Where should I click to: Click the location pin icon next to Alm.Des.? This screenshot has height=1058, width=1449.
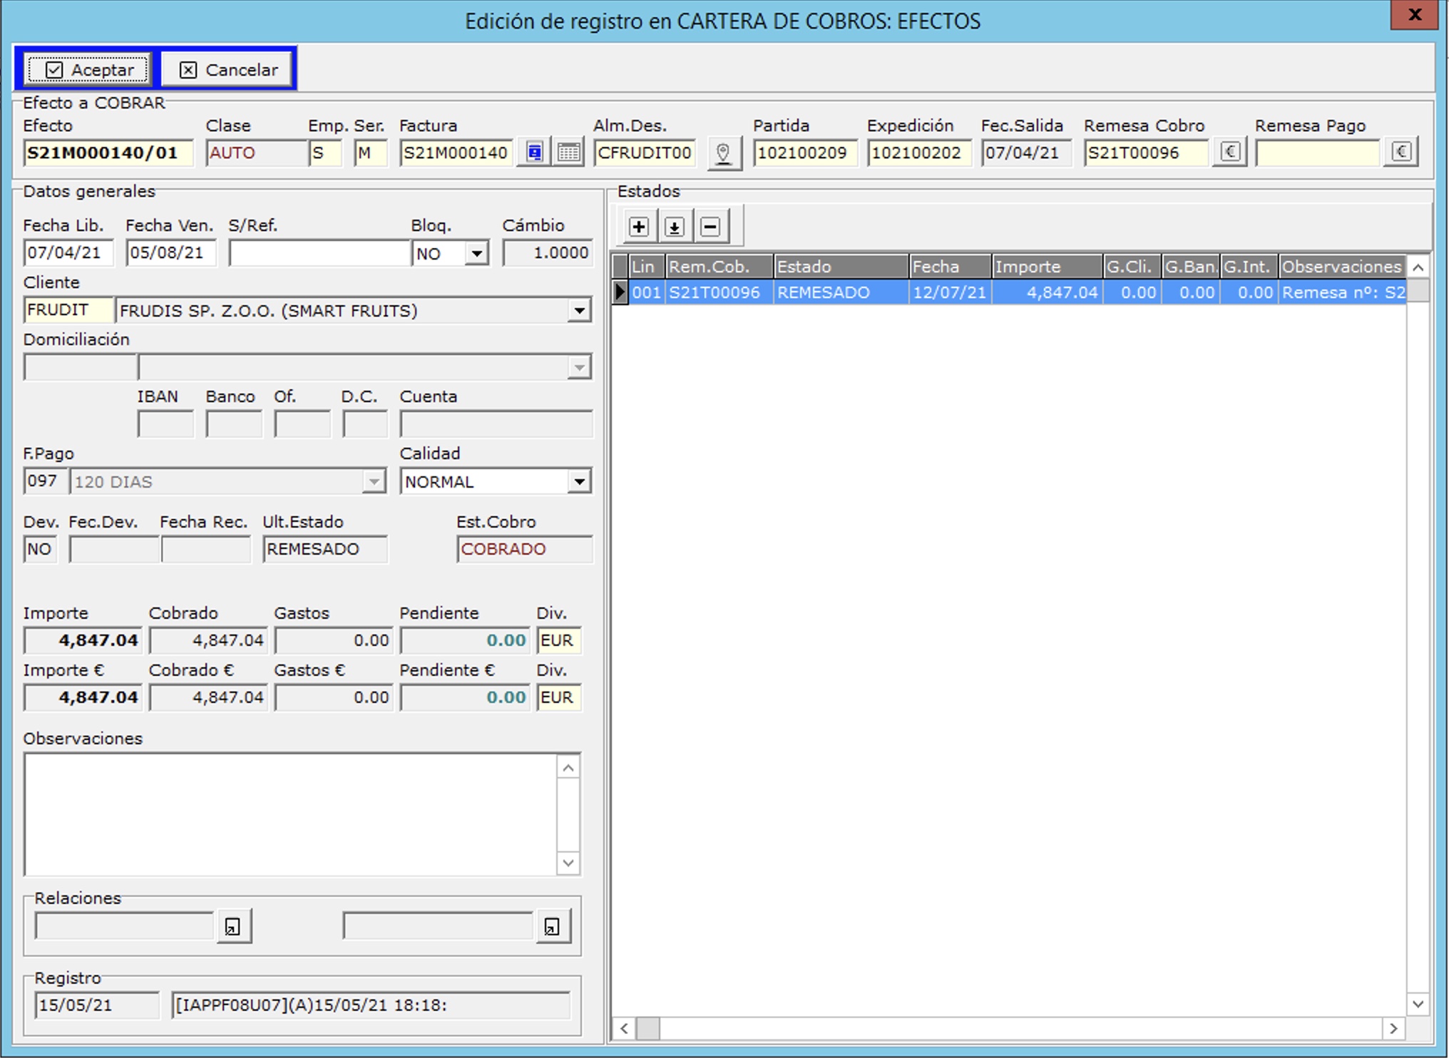coord(723,153)
